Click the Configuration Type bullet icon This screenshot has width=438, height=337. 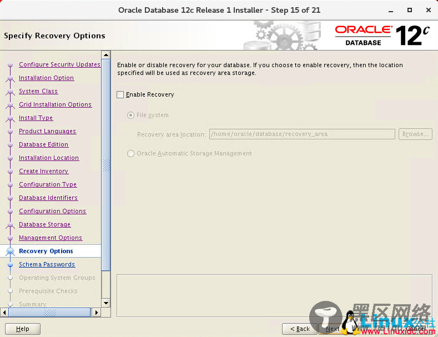[x=11, y=185]
